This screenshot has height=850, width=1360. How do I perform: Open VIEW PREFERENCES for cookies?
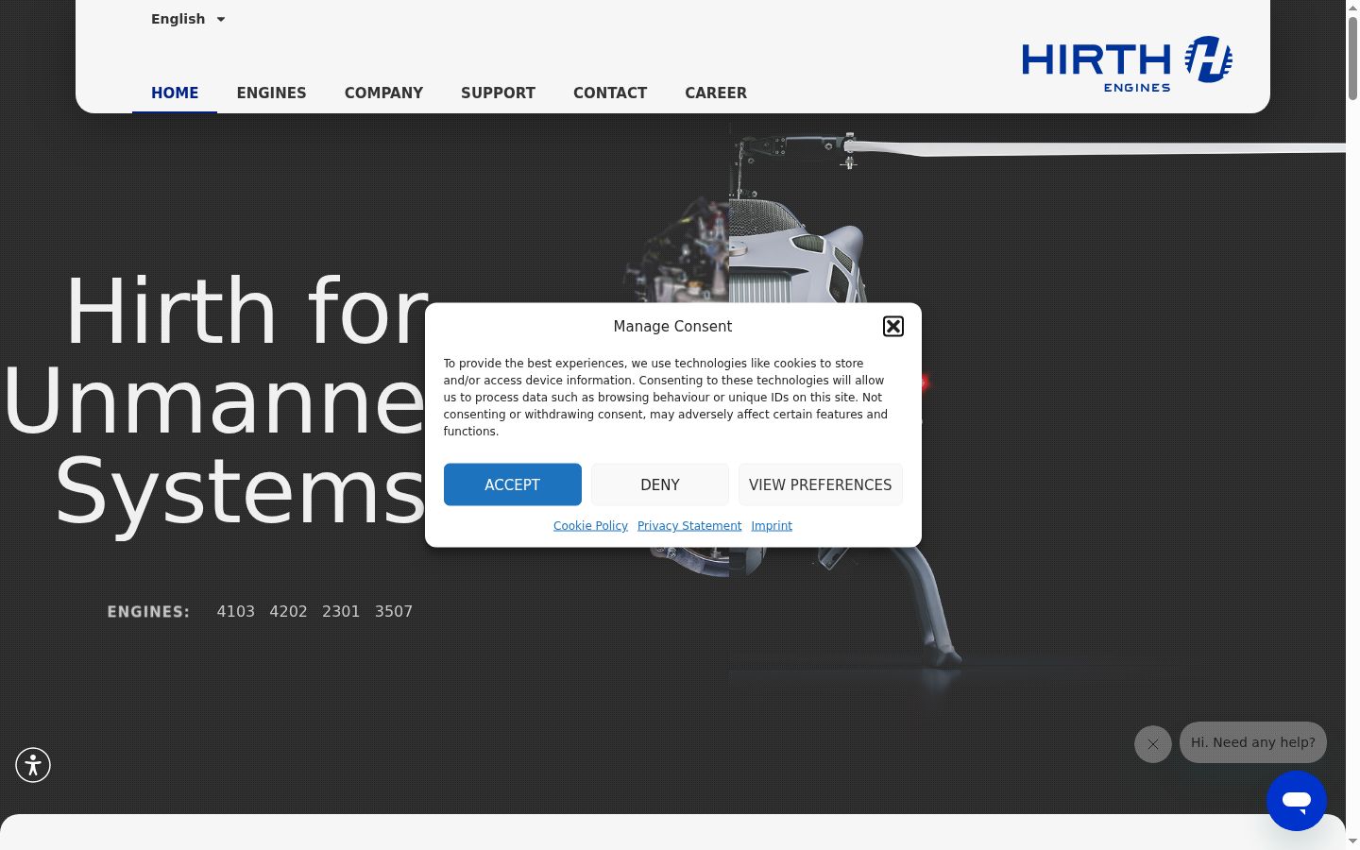pos(821,484)
